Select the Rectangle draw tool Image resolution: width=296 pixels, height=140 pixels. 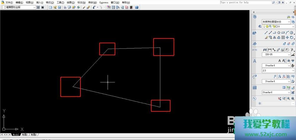click(x=283, y=33)
